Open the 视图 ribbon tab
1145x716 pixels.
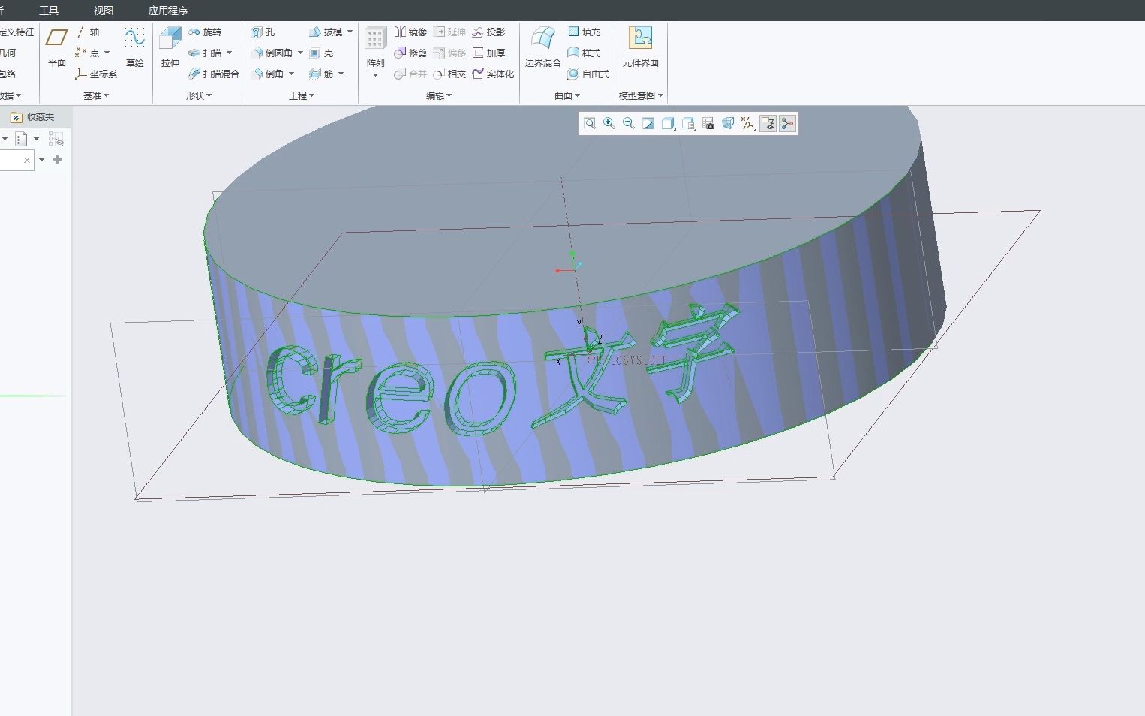pos(104,11)
